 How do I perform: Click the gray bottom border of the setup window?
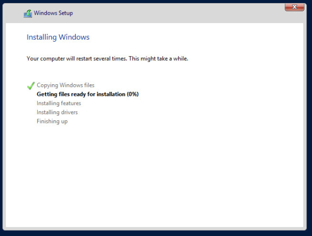click(156, 229)
